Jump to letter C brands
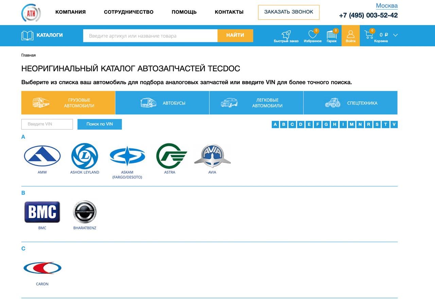The width and height of the screenshot is (435, 299). coord(292,125)
